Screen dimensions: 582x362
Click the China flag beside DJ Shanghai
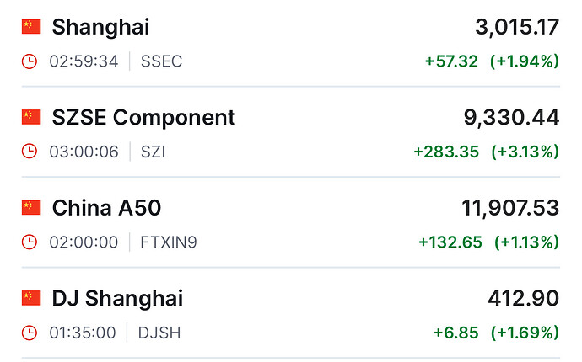pos(31,298)
